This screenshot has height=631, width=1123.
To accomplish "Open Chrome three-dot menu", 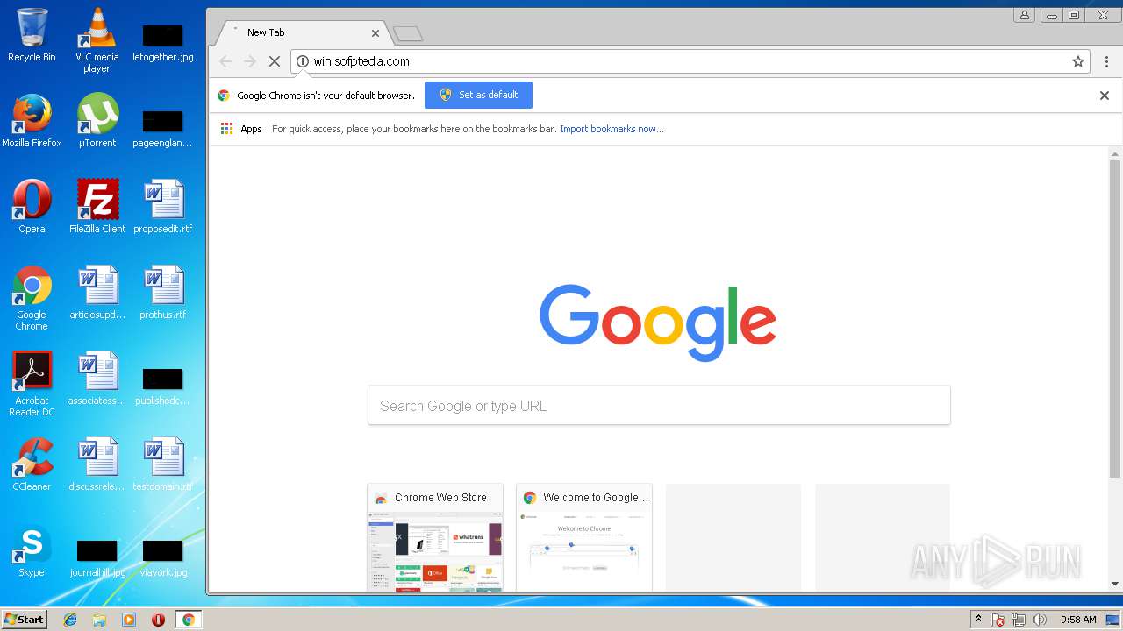I will click(x=1106, y=61).
